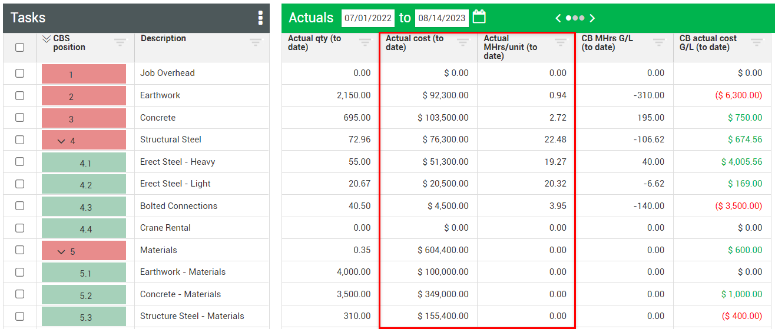Collapse all CBS positions via header chevron
The image size is (775, 329).
tap(47, 39)
